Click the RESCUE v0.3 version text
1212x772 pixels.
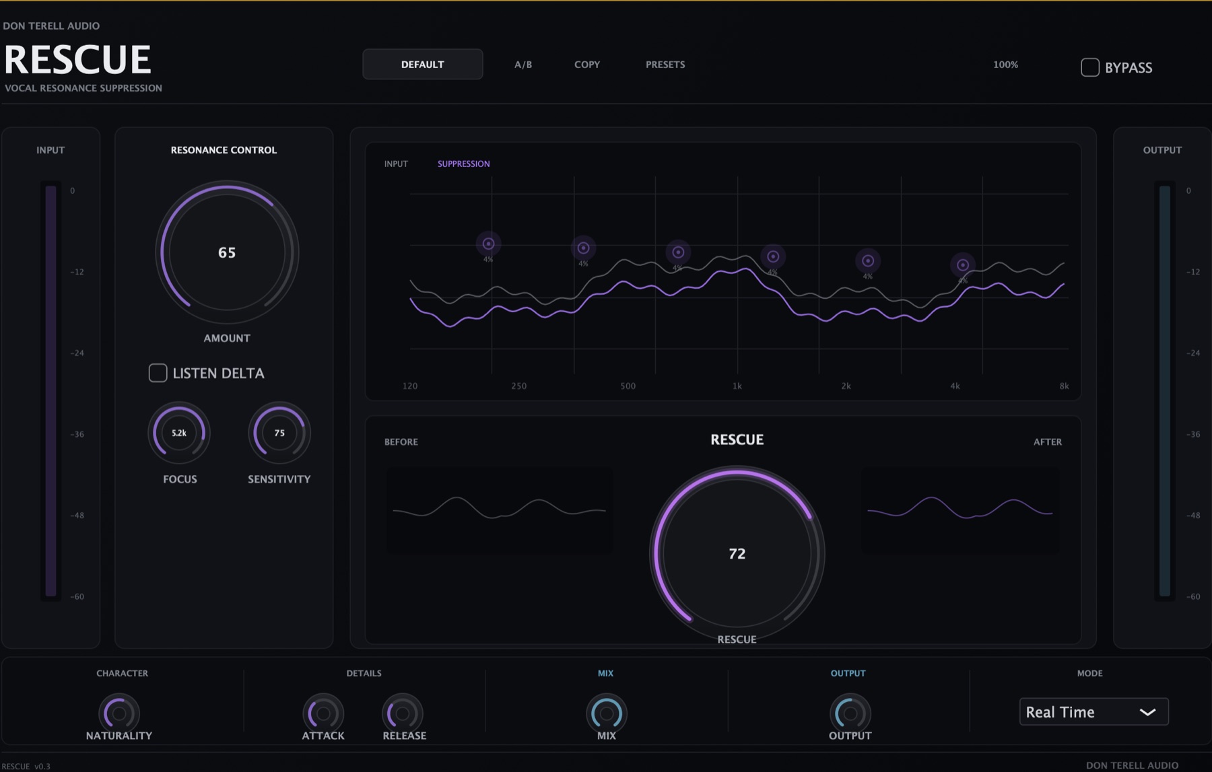click(x=26, y=766)
